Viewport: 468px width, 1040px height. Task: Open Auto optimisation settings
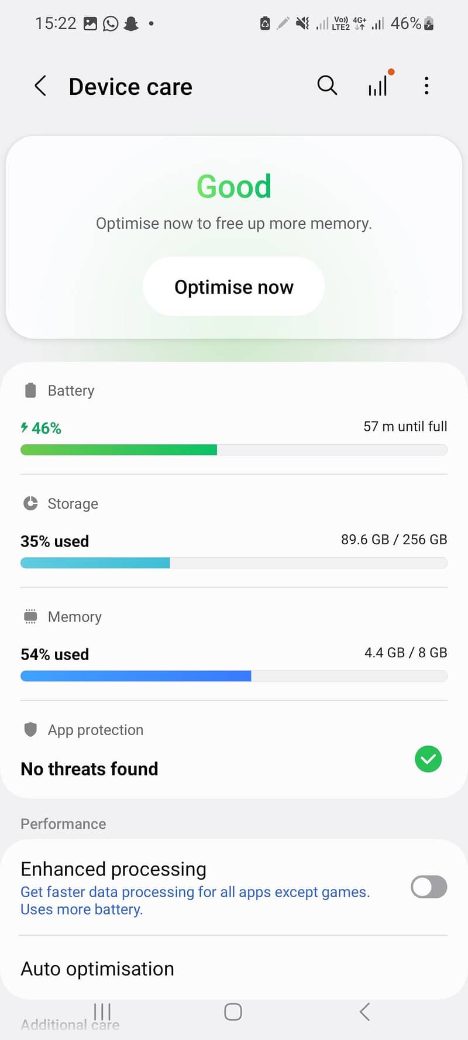pos(234,969)
